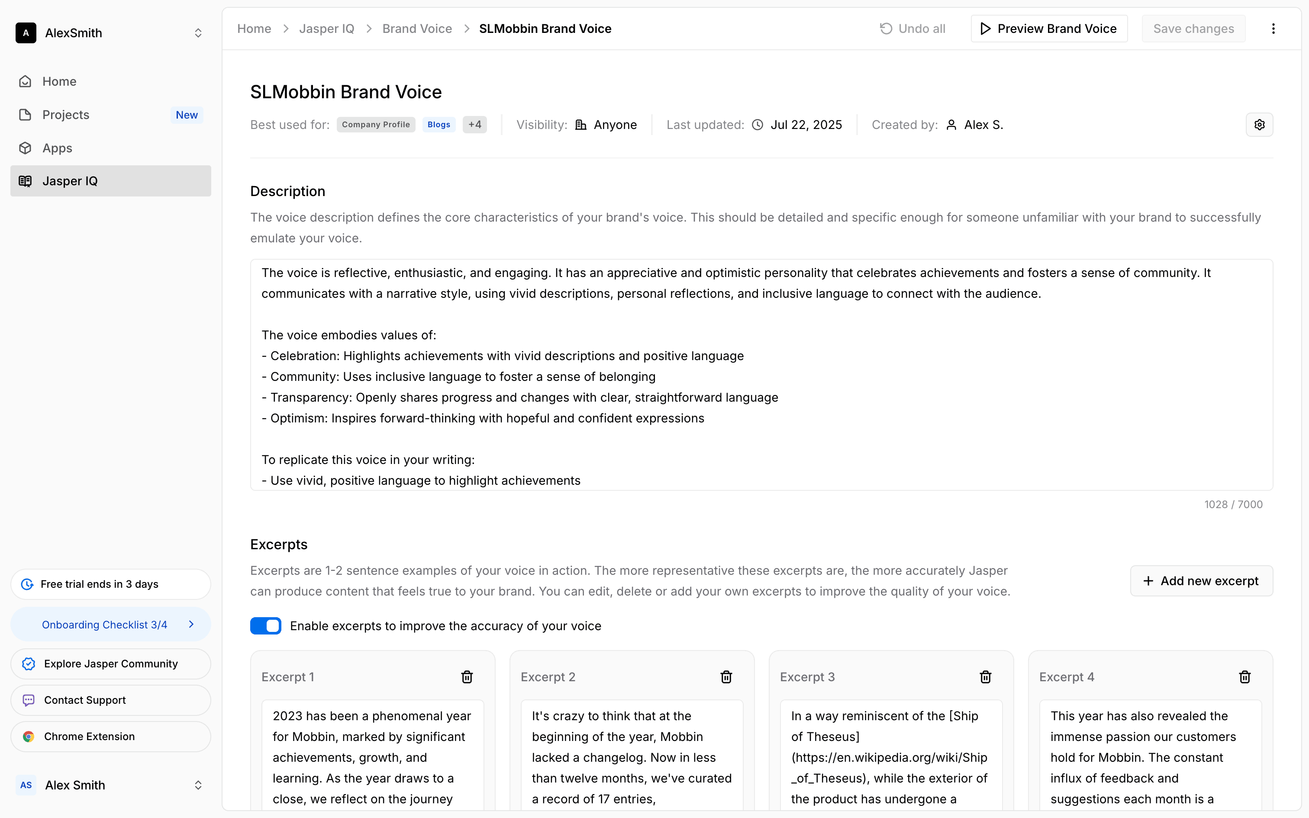Click Preview Brand Voice button
Viewport: 1309px width, 818px height.
coord(1049,29)
